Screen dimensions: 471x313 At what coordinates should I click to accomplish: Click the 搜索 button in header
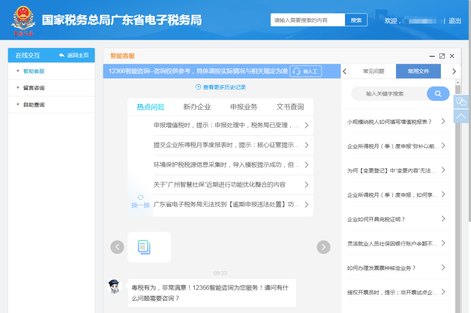click(x=356, y=20)
